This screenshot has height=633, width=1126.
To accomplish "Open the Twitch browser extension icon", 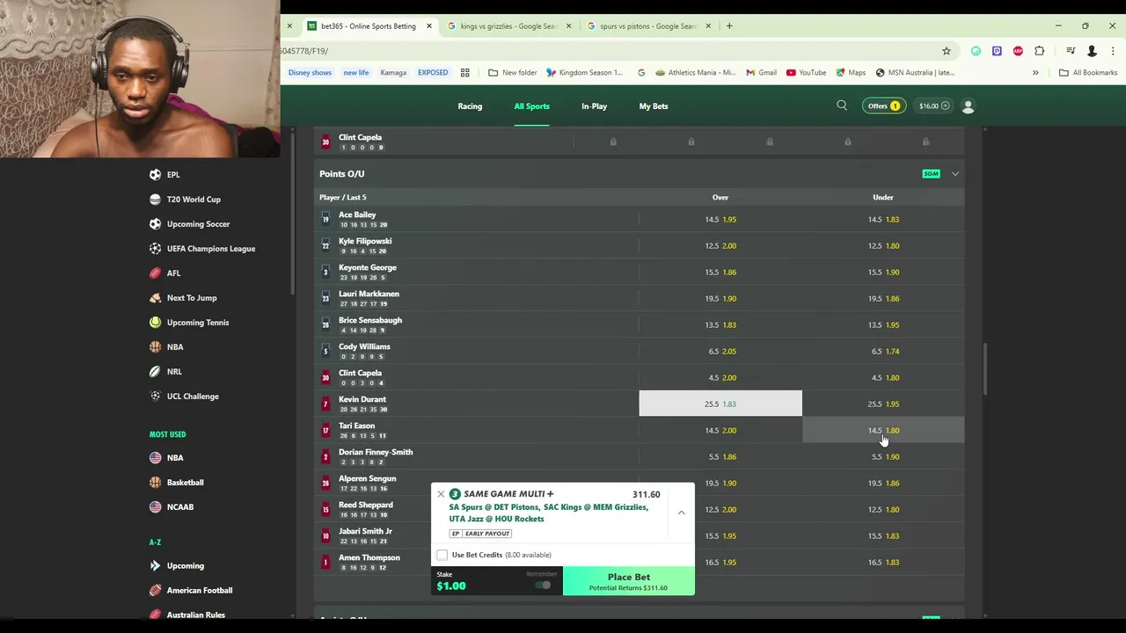I will (997, 51).
